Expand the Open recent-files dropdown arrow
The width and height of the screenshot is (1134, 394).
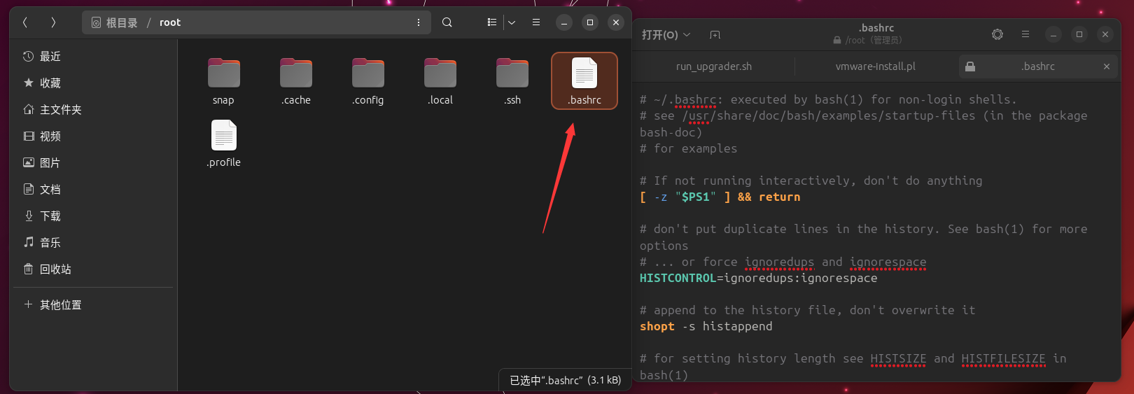(x=687, y=34)
